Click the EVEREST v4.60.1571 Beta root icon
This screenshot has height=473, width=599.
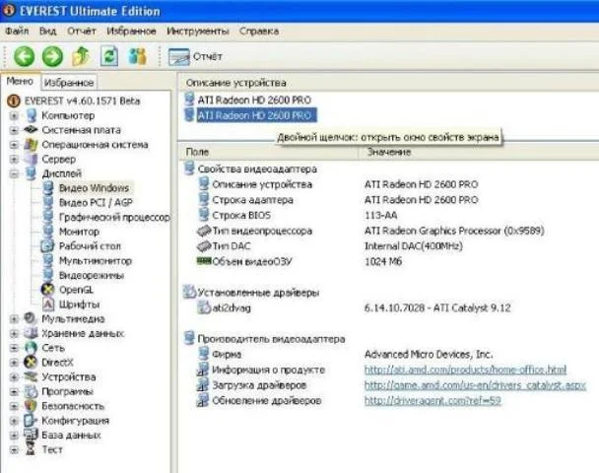click(x=14, y=101)
